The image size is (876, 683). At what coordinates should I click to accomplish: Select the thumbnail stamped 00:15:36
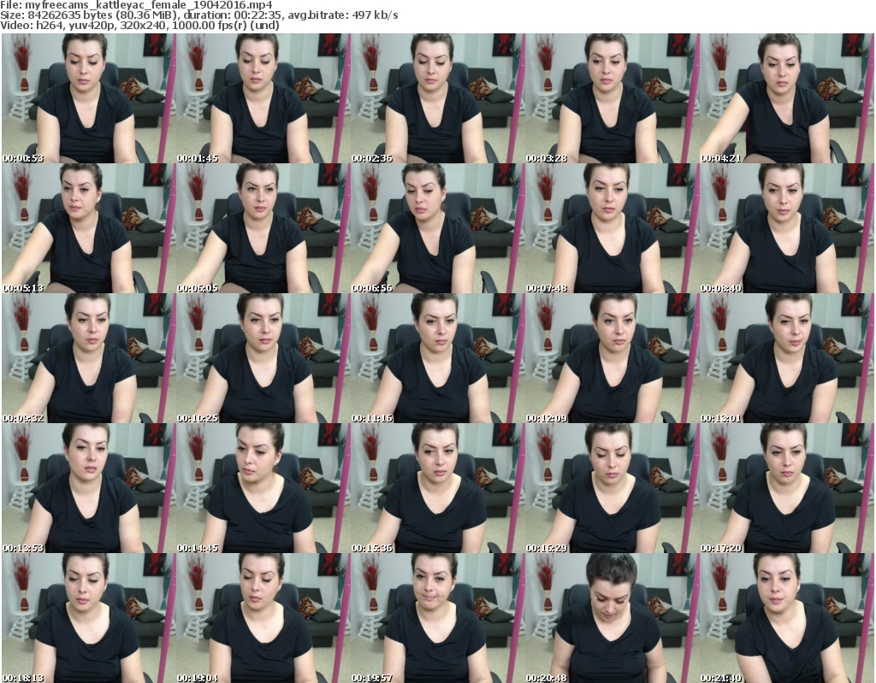click(x=437, y=489)
